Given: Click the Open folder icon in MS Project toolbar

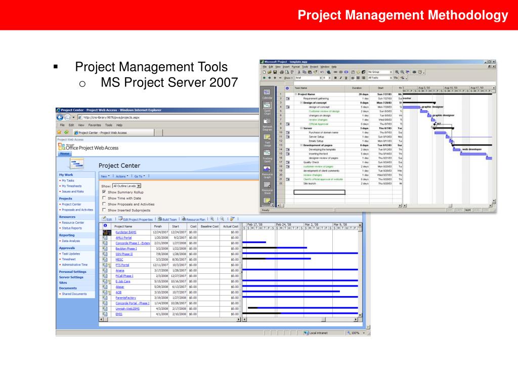Looking at the screenshot, I should tap(270, 72).
